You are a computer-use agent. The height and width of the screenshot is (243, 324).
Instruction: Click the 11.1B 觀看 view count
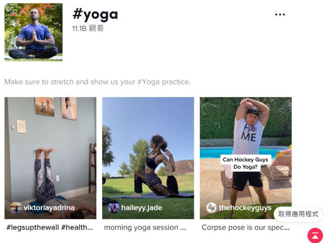(88, 28)
